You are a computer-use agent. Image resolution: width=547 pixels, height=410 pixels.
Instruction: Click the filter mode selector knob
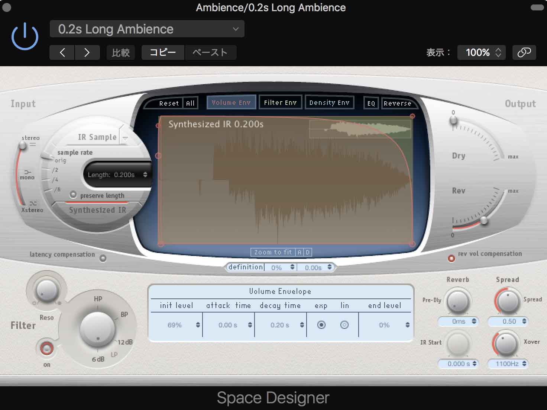point(98,329)
